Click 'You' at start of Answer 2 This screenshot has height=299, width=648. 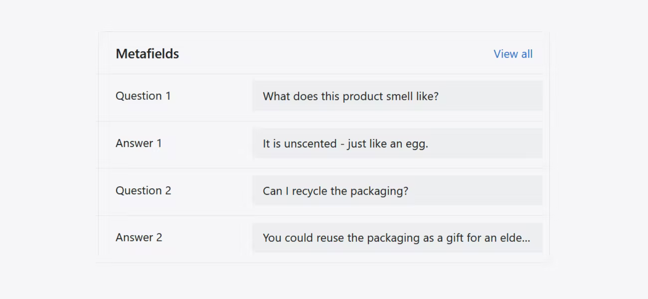click(x=272, y=238)
